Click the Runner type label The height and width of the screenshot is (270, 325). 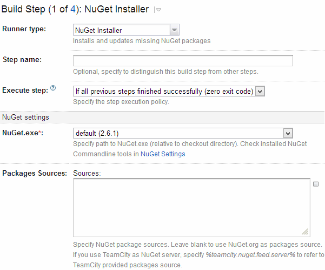click(24, 29)
